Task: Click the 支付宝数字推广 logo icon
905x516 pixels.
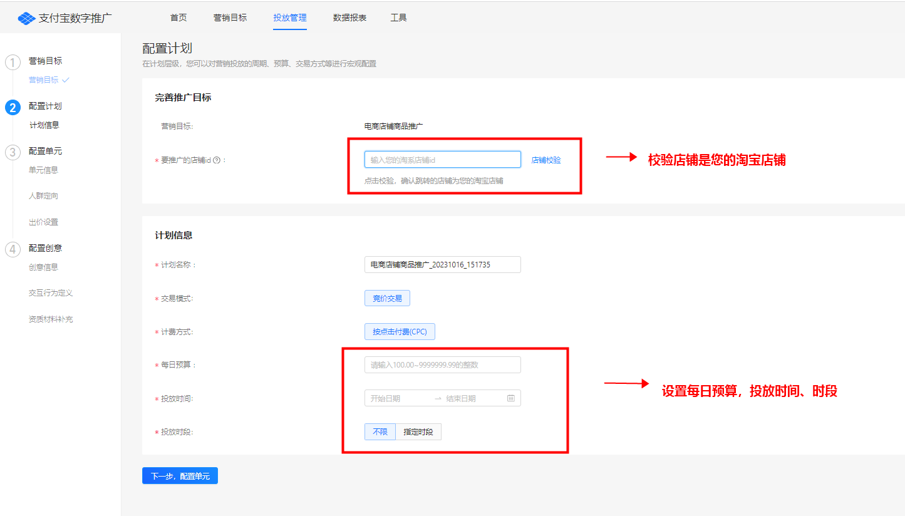Action: pyautogui.click(x=26, y=18)
